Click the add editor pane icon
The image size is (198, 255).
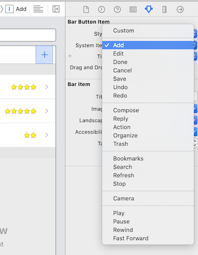[x=56, y=9]
